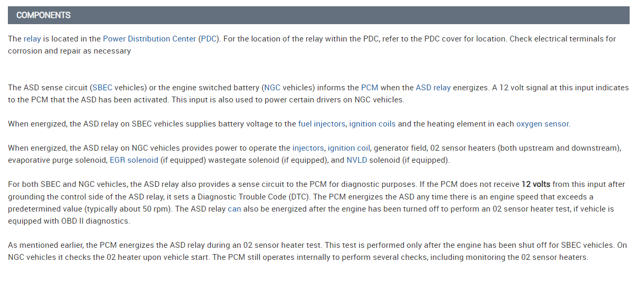The image size is (637, 284).
Task: Open the SBEC link in parentheses
Action: (102, 88)
